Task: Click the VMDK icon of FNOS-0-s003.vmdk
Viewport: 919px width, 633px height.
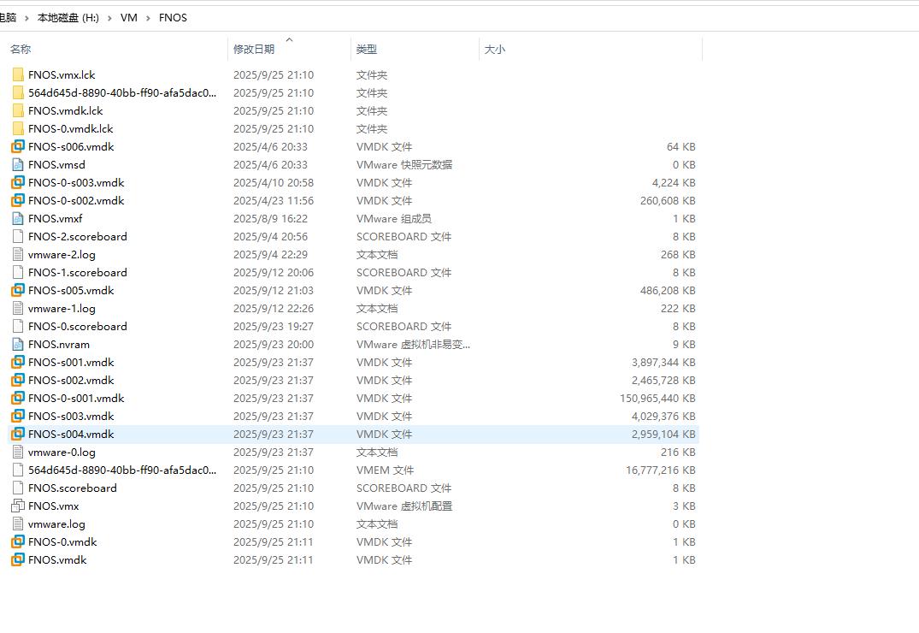Action: pos(18,182)
